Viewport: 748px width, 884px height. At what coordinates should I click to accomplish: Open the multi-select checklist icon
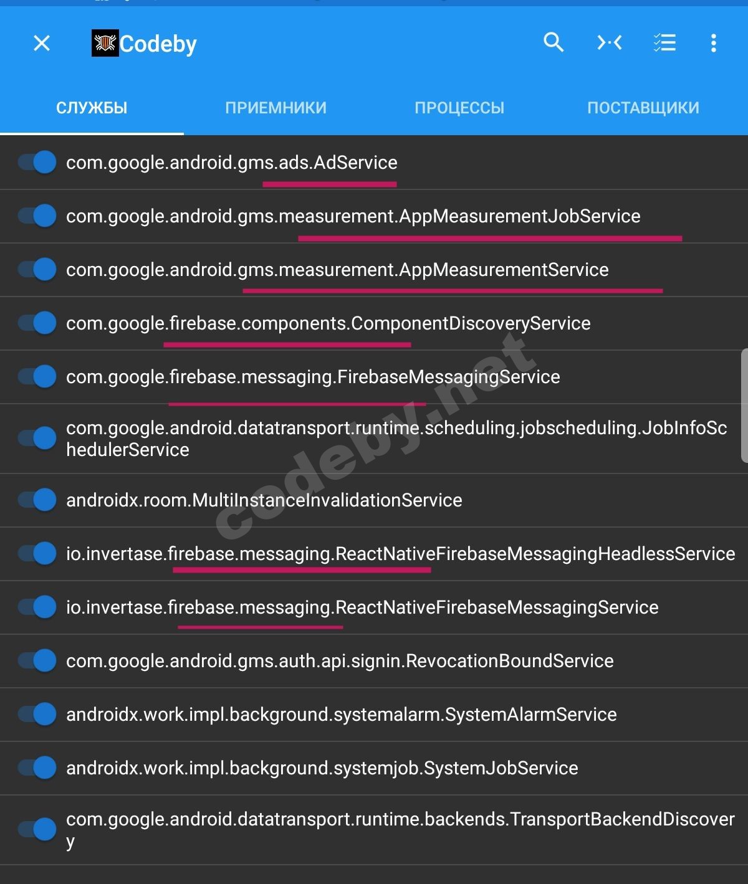(664, 42)
